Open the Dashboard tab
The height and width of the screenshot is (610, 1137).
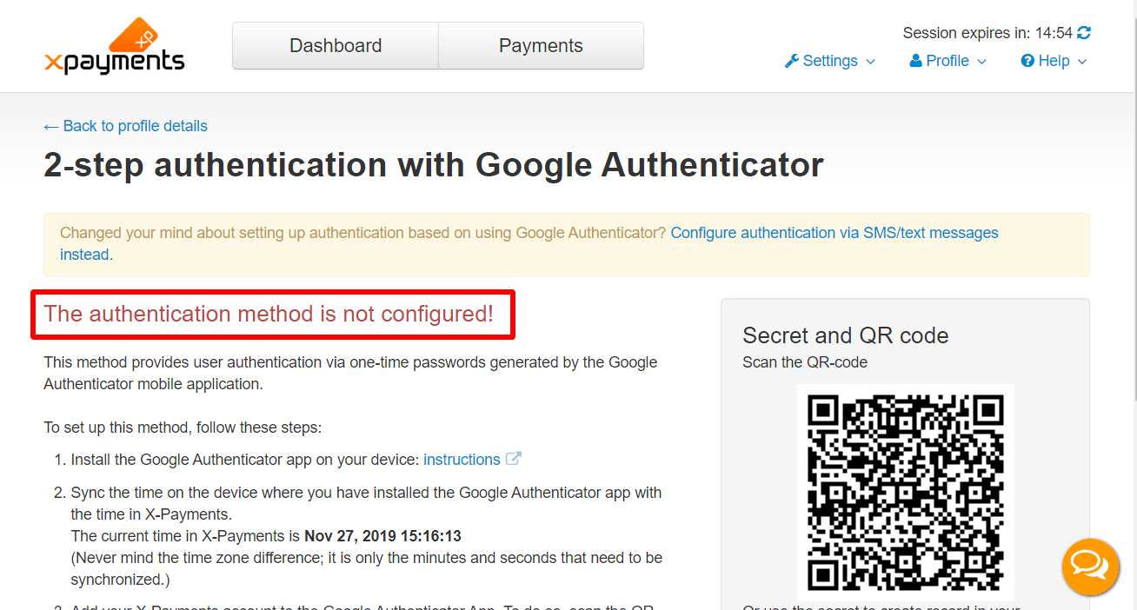[x=336, y=46]
